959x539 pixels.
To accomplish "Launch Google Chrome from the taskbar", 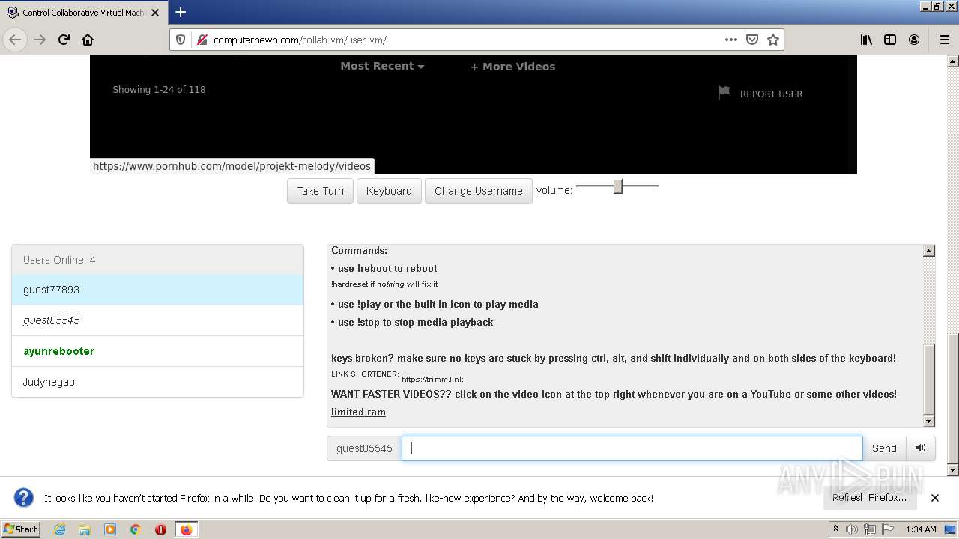I will (x=135, y=529).
